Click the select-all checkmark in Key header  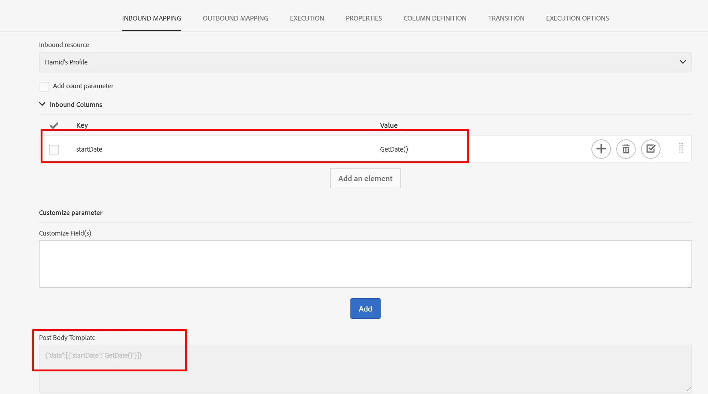pos(54,125)
